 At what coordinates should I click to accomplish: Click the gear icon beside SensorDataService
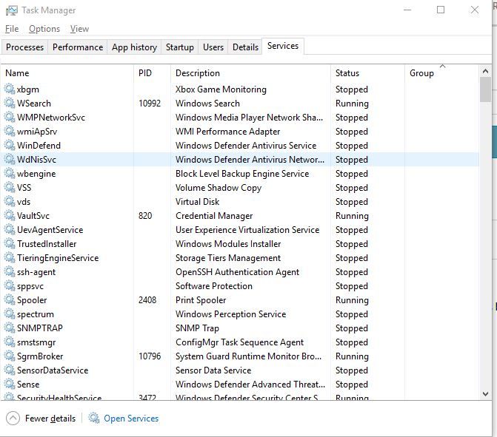tap(10, 370)
